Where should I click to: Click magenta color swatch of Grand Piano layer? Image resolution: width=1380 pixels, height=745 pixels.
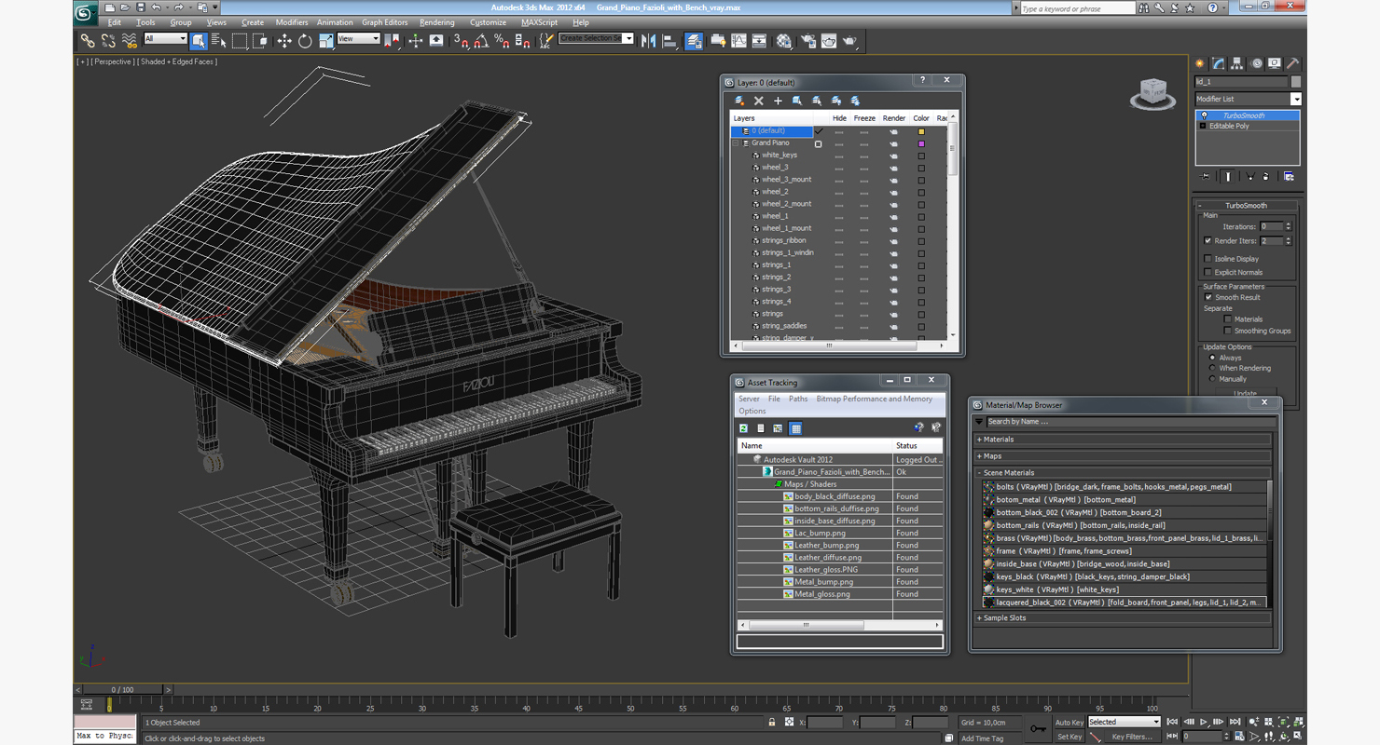(x=921, y=143)
